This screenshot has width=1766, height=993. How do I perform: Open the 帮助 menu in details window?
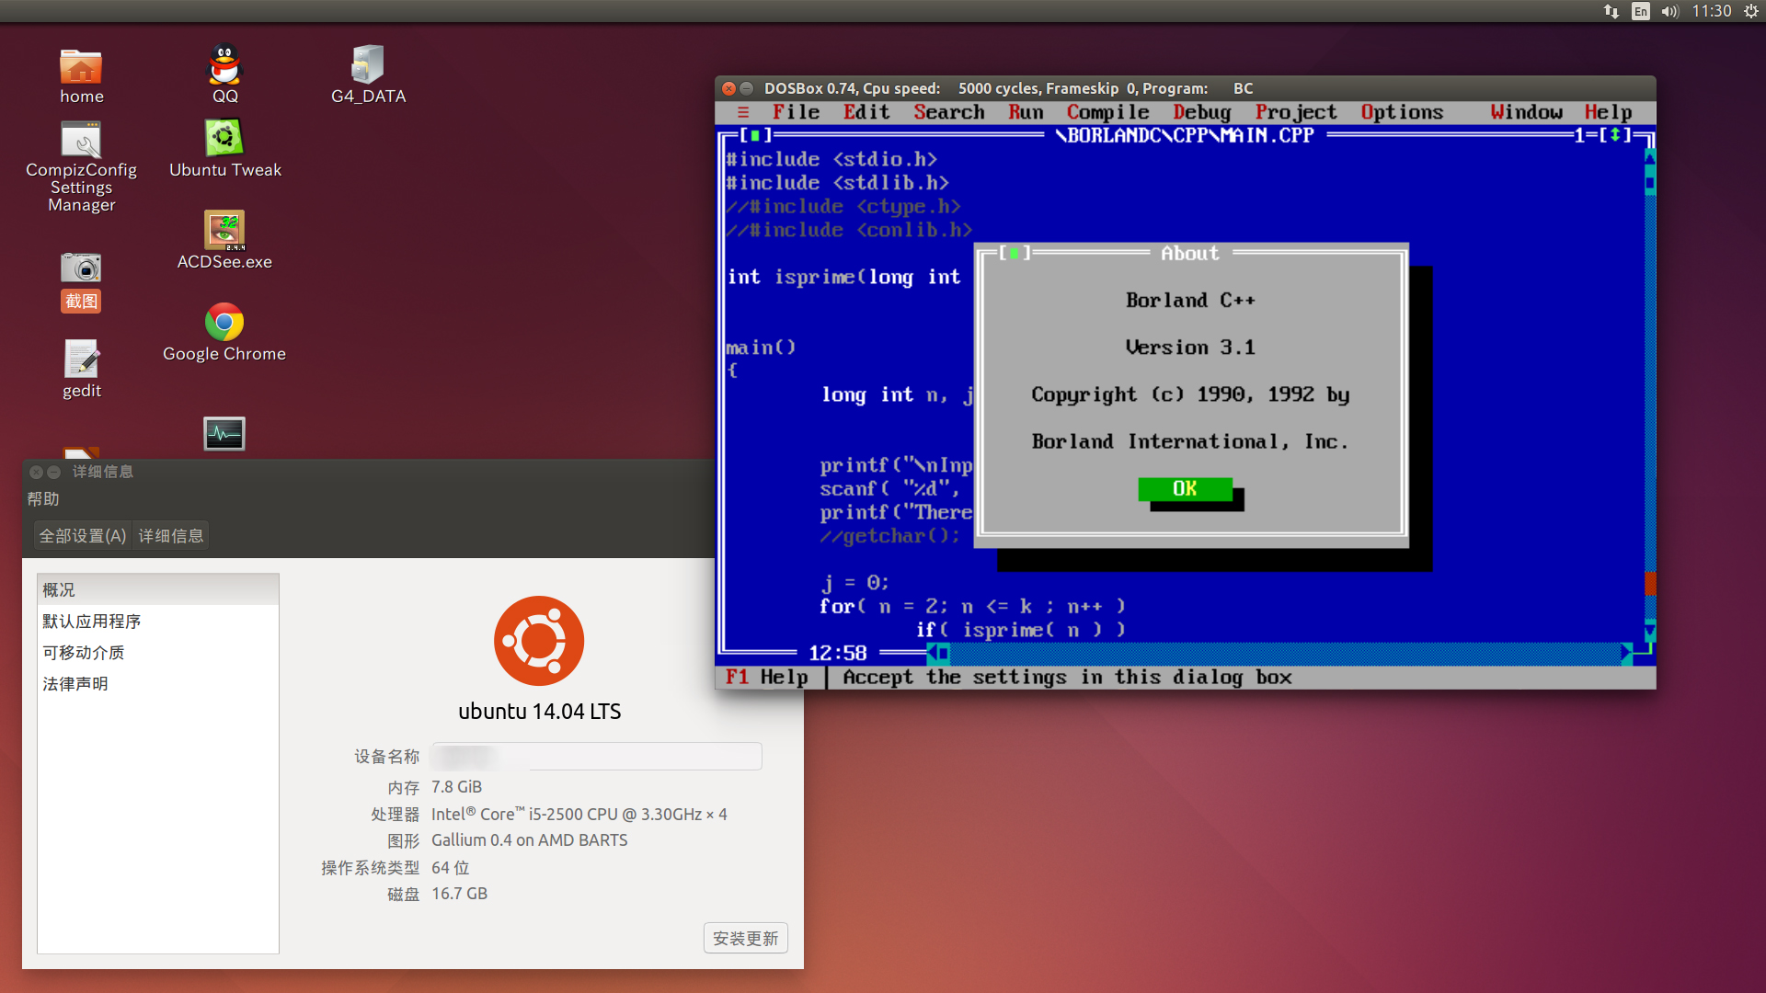click(43, 499)
